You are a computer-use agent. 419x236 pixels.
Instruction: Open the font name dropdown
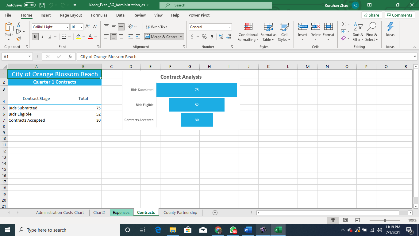coord(67,27)
